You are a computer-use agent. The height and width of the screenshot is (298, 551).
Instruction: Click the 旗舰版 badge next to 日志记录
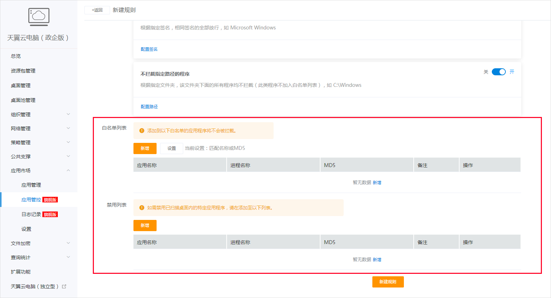[50, 214]
